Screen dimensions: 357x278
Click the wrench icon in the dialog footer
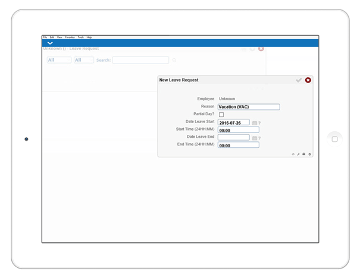299,154
